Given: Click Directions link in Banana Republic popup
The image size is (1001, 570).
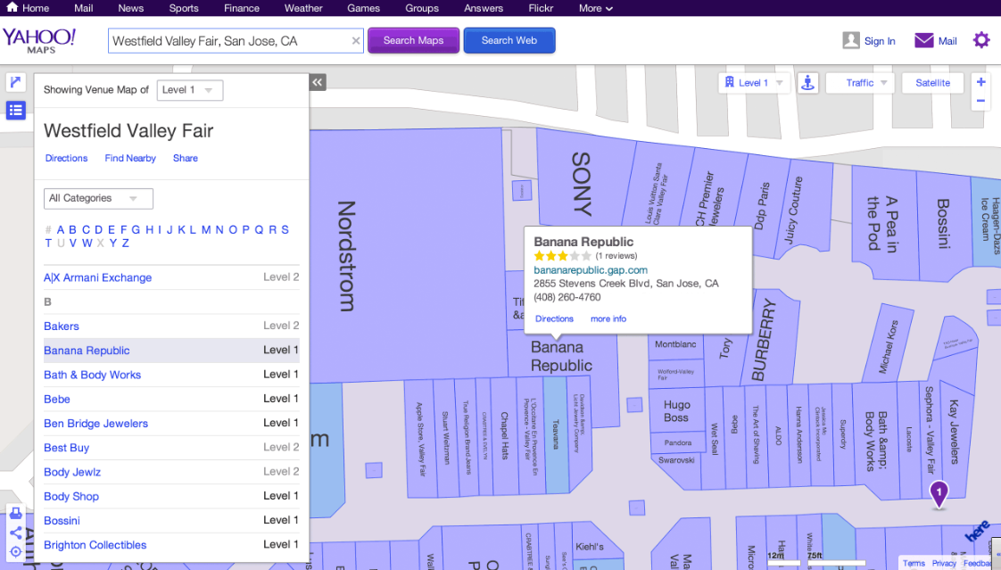Looking at the screenshot, I should [554, 318].
